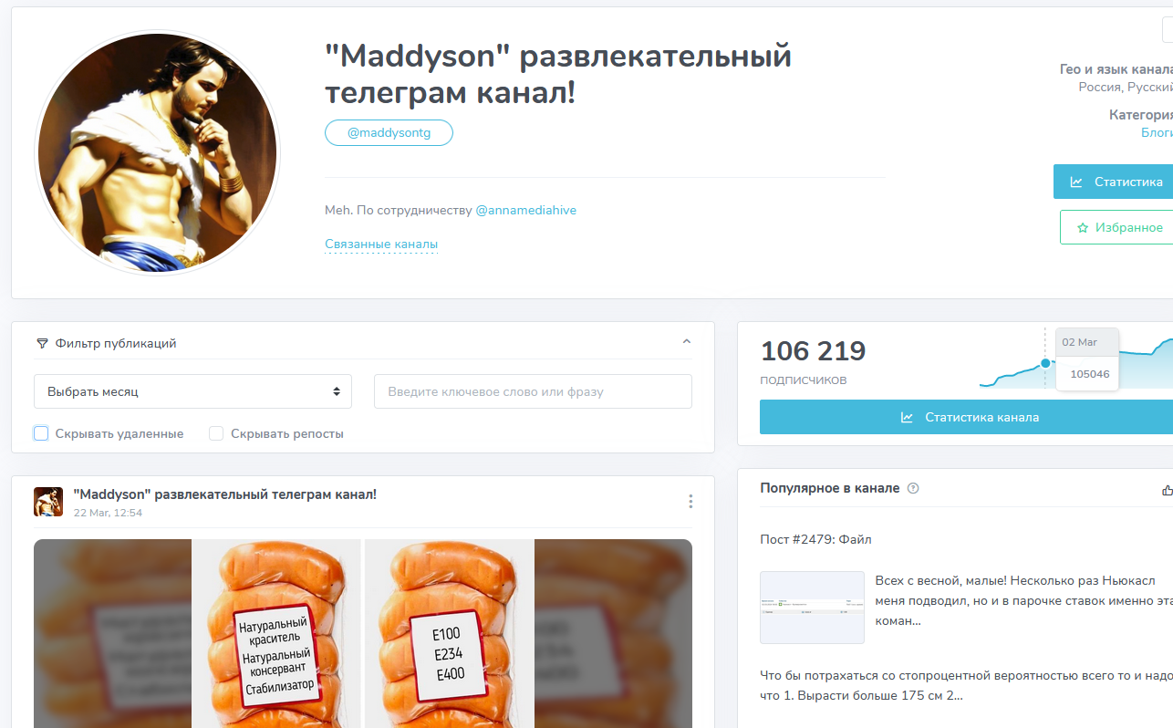This screenshot has height=728, width=1173.
Task: Click the chart icon in Статистика button
Action: pyautogui.click(x=1076, y=182)
